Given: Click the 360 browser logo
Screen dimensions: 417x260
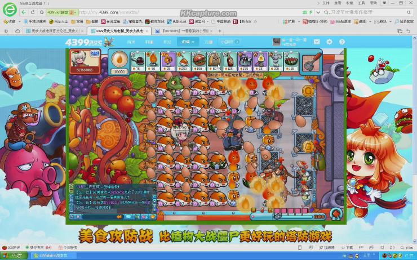Looking at the screenshot, I should (x=10, y=10).
